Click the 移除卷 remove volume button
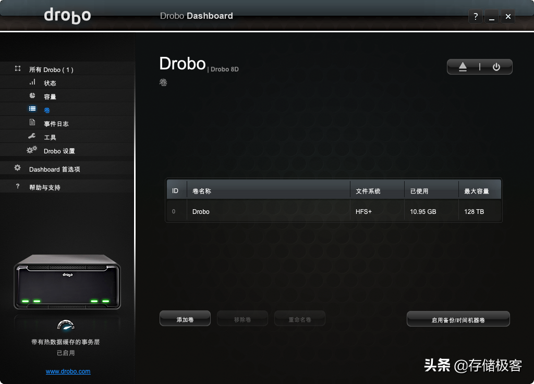The height and width of the screenshot is (384, 534). (x=242, y=319)
